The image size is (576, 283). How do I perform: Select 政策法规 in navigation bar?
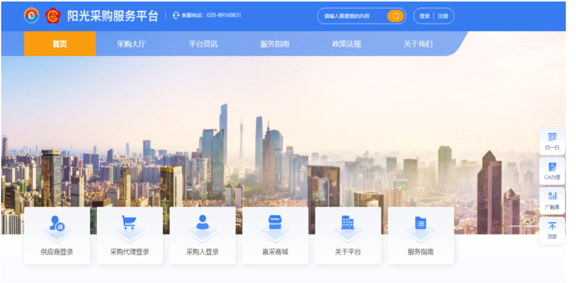pyautogui.click(x=346, y=44)
